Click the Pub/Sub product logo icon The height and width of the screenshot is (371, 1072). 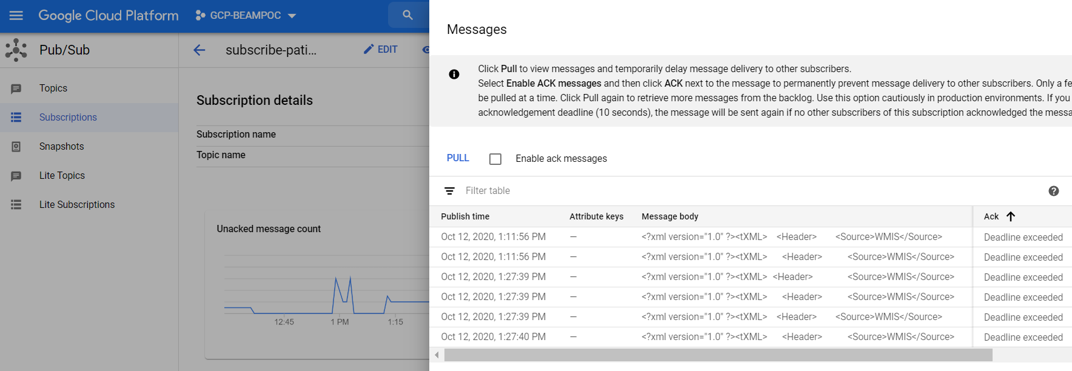(x=16, y=50)
